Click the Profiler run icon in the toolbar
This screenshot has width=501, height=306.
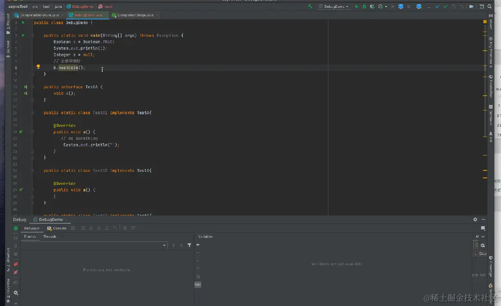(x=380, y=7)
